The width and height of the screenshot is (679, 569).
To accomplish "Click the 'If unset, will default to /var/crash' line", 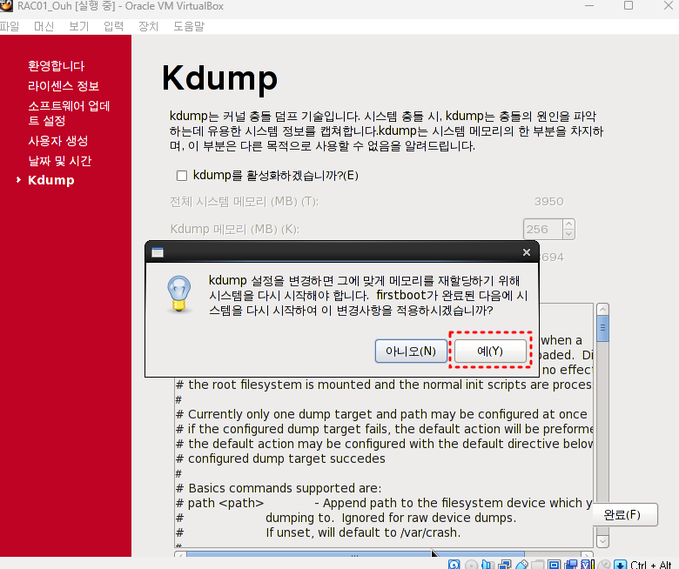I will coord(363,532).
